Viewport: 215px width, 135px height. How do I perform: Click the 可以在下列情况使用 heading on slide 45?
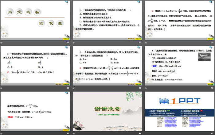[x=158, y=111]
